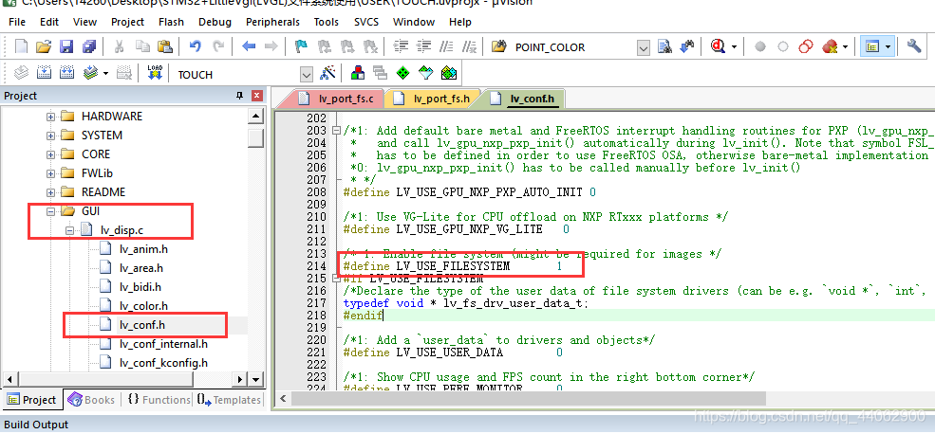Open Options for Target magic wand icon
This screenshot has width=935, height=434.
tap(328, 73)
